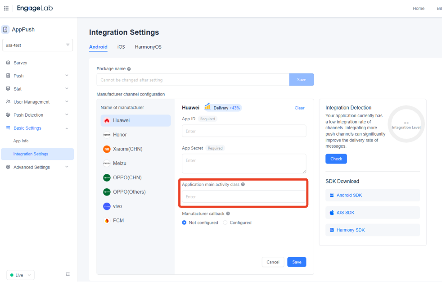Click help icon beside Package name
Image resolution: width=442 pixels, height=282 pixels.
(129, 69)
